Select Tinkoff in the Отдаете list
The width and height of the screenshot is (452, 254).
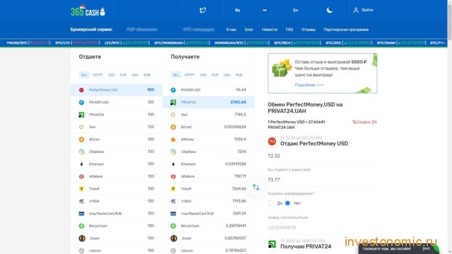point(116,189)
